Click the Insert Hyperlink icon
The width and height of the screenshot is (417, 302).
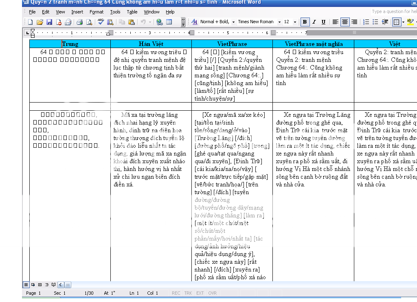[160, 22]
